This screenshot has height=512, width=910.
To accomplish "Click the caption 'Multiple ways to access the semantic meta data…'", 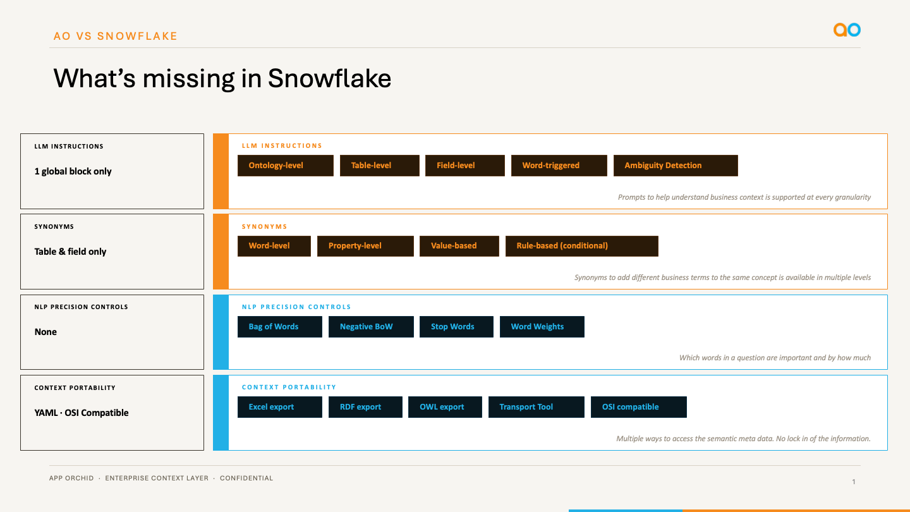I will [x=744, y=439].
